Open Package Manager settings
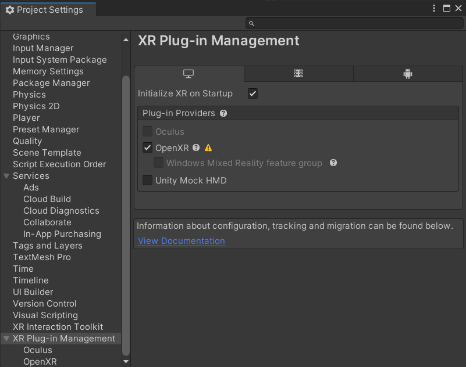 pyautogui.click(x=51, y=83)
